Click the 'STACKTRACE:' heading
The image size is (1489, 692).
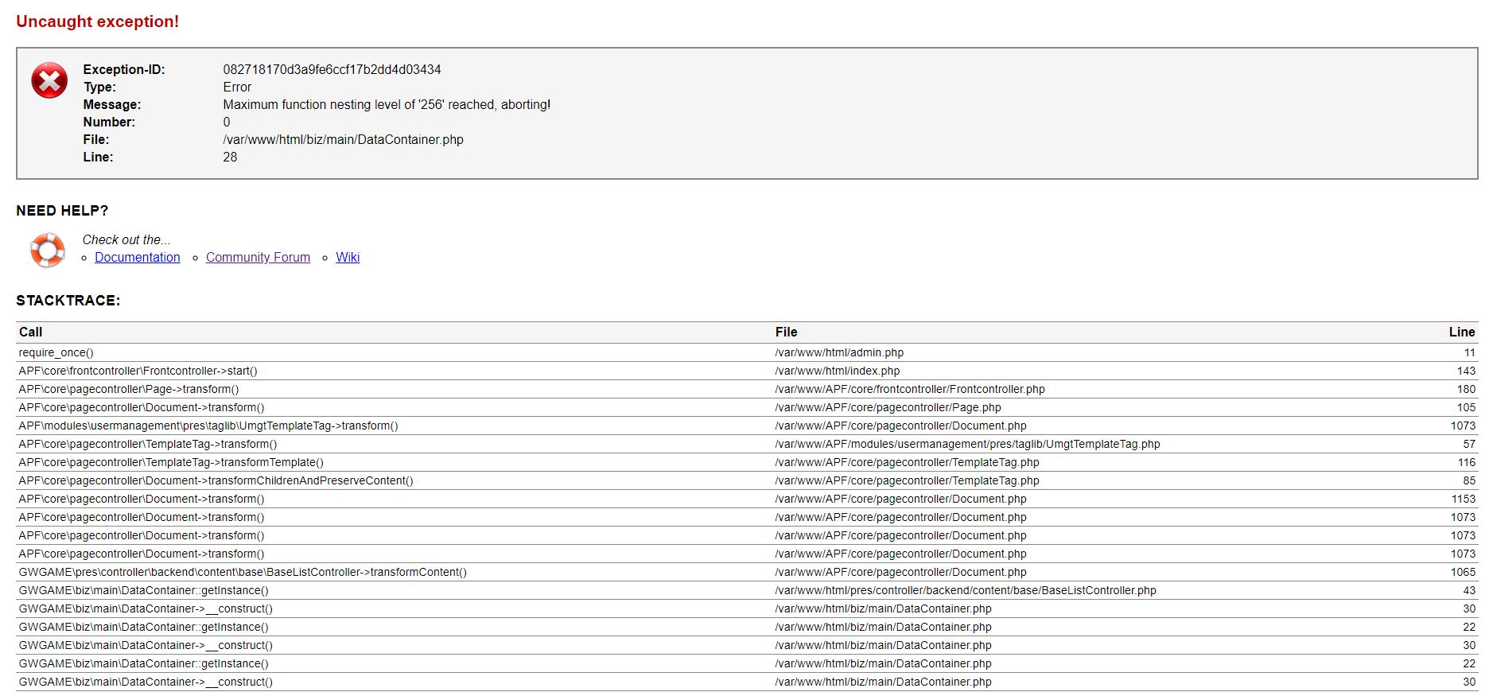point(68,301)
